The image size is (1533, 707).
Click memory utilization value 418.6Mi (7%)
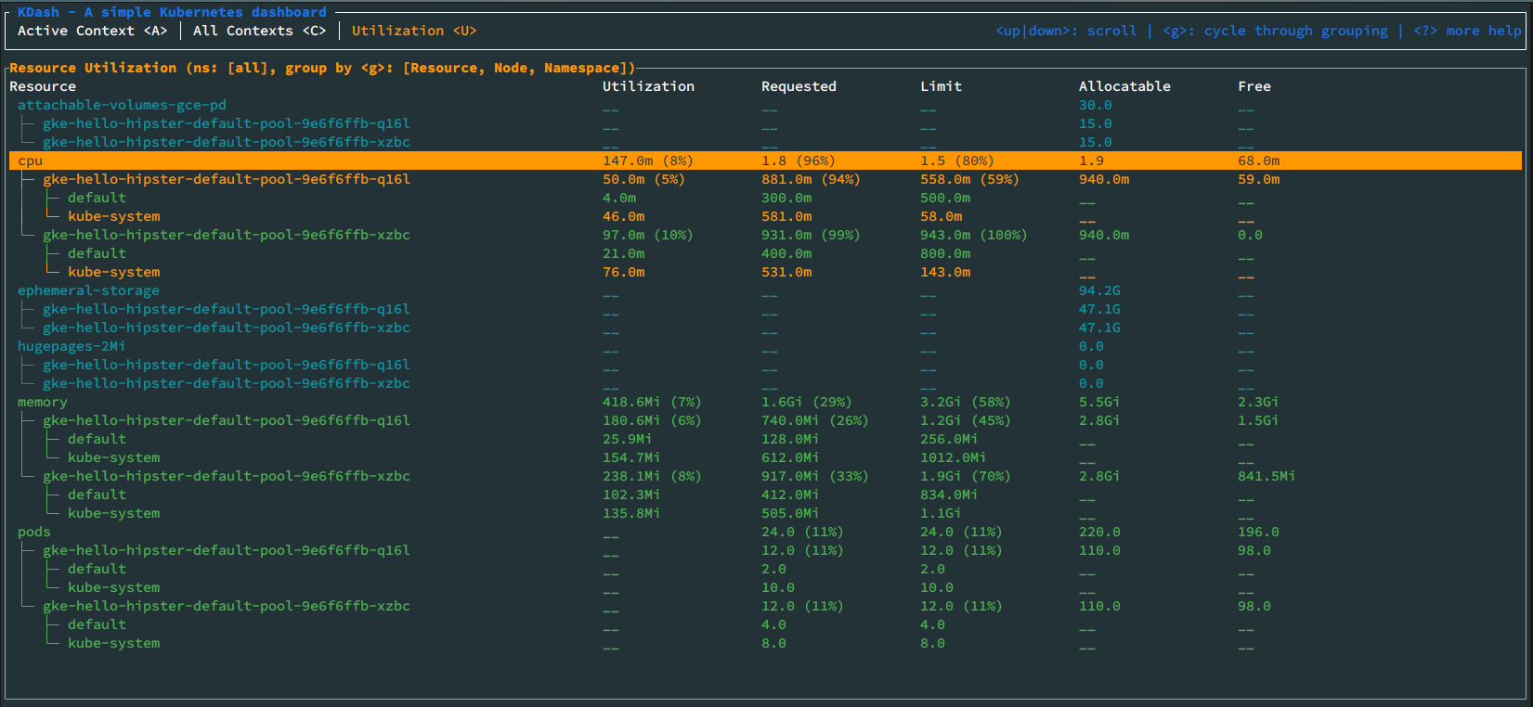click(x=652, y=402)
